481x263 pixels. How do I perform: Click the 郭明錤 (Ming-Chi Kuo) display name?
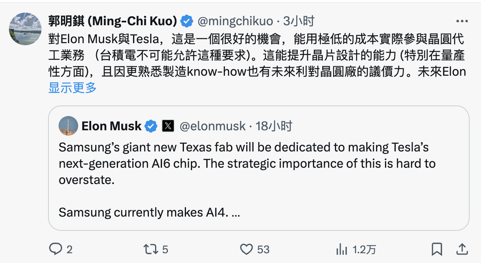(113, 21)
